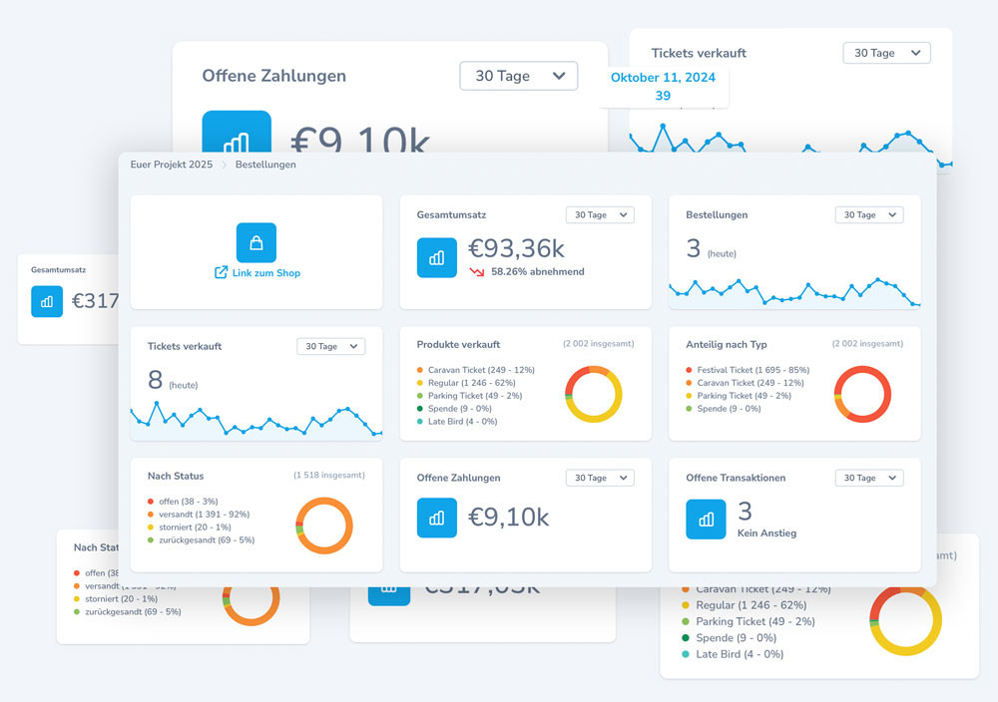Click the Gesamtumsatz bar chart icon
This screenshot has width=998, height=702.
(437, 257)
